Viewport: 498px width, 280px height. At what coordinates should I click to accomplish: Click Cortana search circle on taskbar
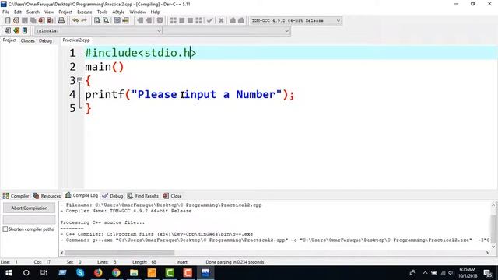(26, 273)
